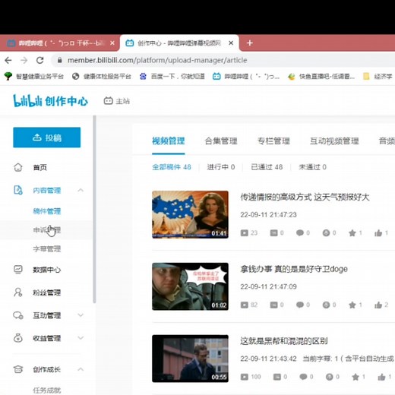The width and height of the screenshot is (395, 395).
Task: Filter by 已通过 48
Action: point(267,167)
